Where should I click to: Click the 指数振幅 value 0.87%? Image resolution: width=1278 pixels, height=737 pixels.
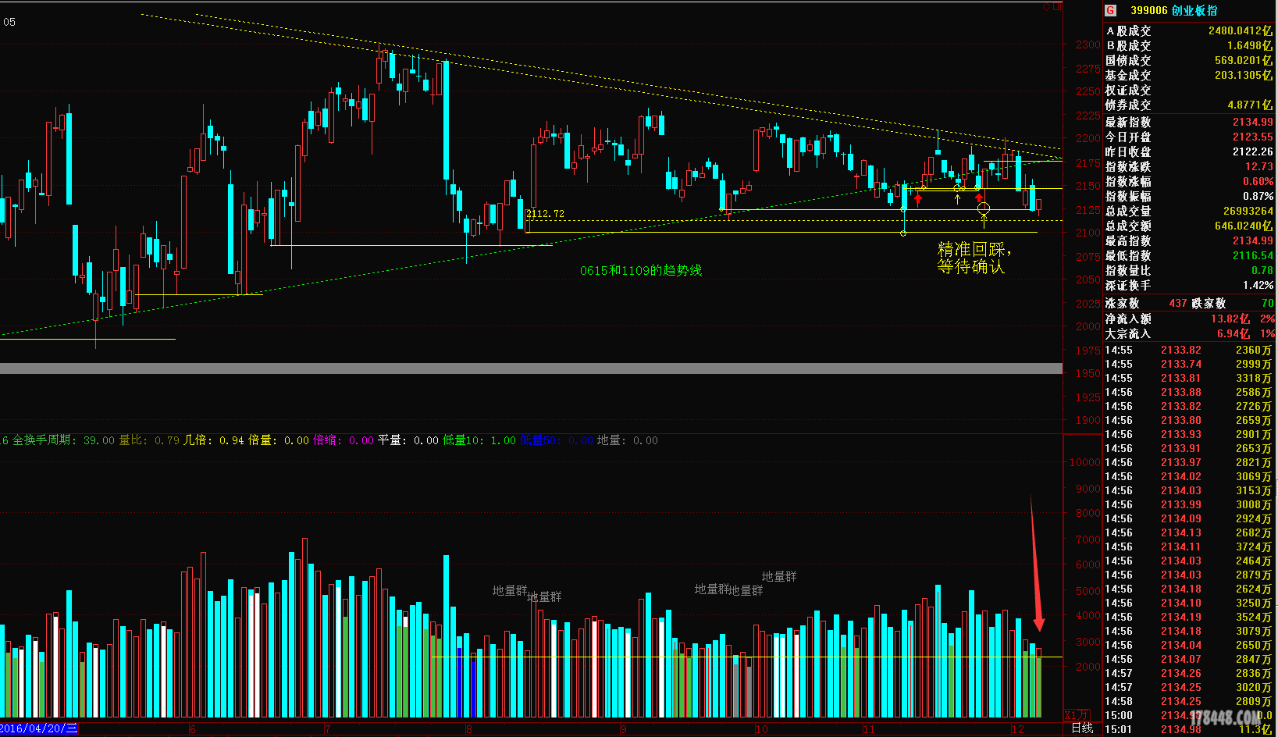(x=1258, y=196)
